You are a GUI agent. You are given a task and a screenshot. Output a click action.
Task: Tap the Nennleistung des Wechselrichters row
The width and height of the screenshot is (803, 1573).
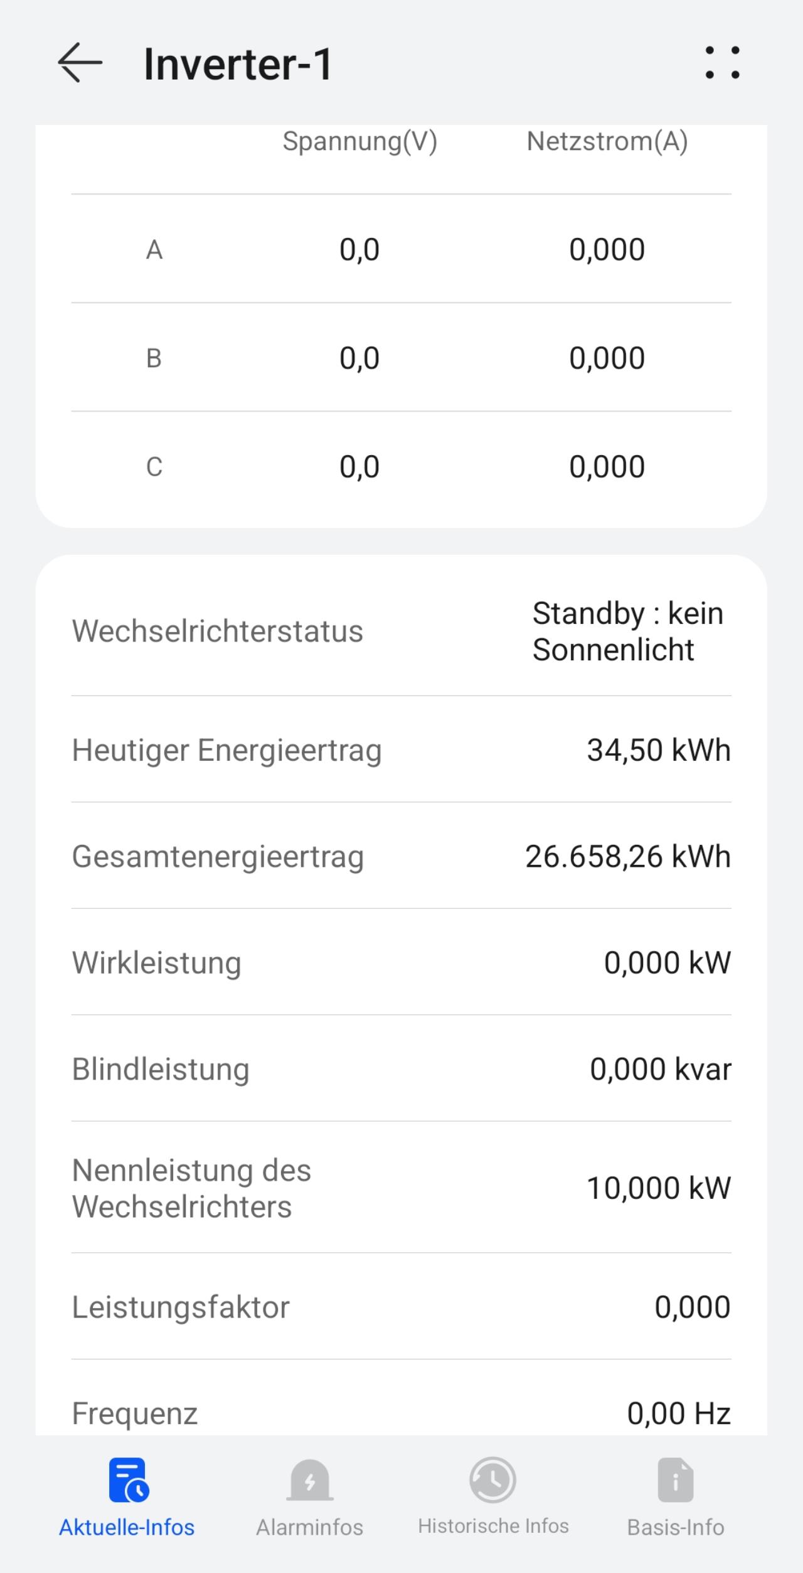(x=401, y=1188)
